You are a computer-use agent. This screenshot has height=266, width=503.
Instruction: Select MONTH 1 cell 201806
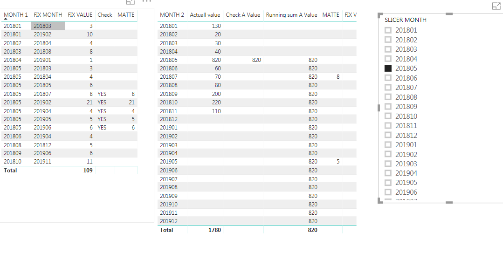click(x=13, y=136)
